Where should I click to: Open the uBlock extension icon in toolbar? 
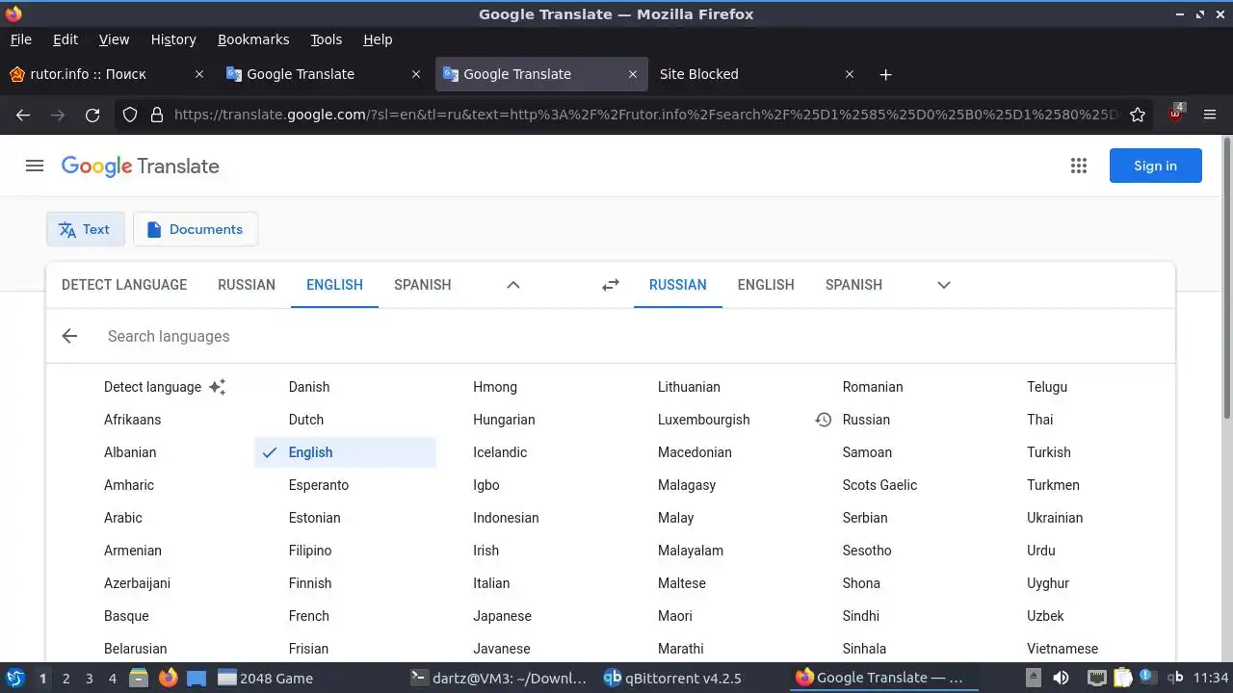tap(1175, 115)
